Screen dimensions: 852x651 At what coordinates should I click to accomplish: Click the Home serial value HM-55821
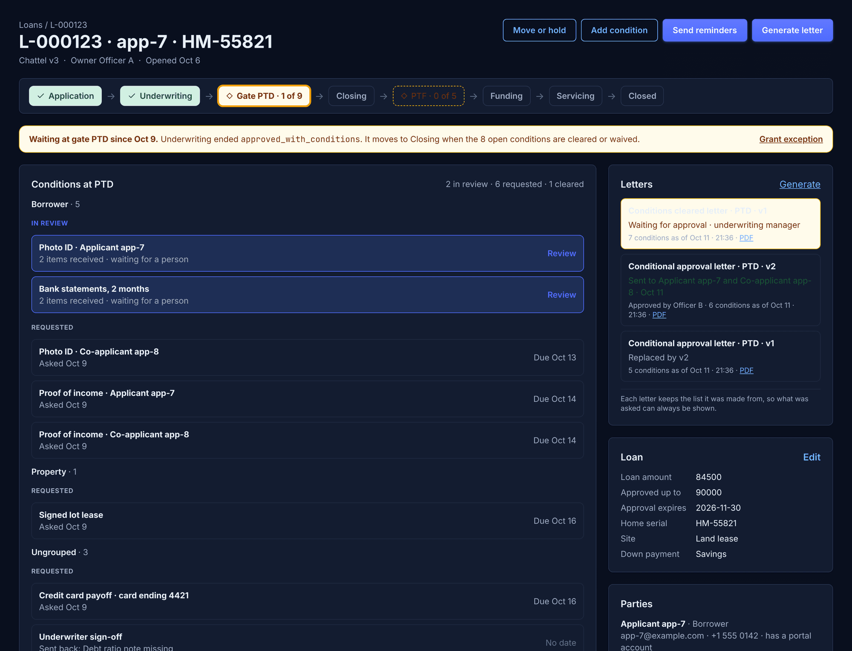pyautogui.click(x=716, y=523)
